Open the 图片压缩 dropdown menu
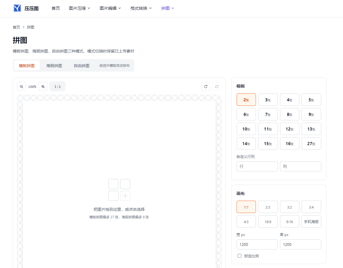Screen dimensions: 343x268 click(x=80, y=8)
